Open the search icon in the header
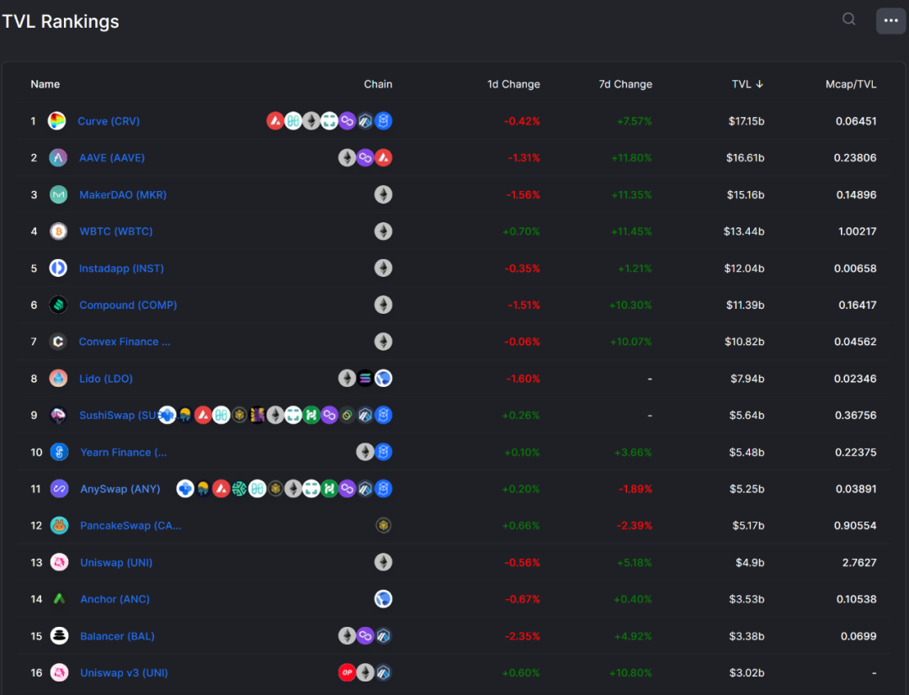909x695 pixels. point(848,19)
